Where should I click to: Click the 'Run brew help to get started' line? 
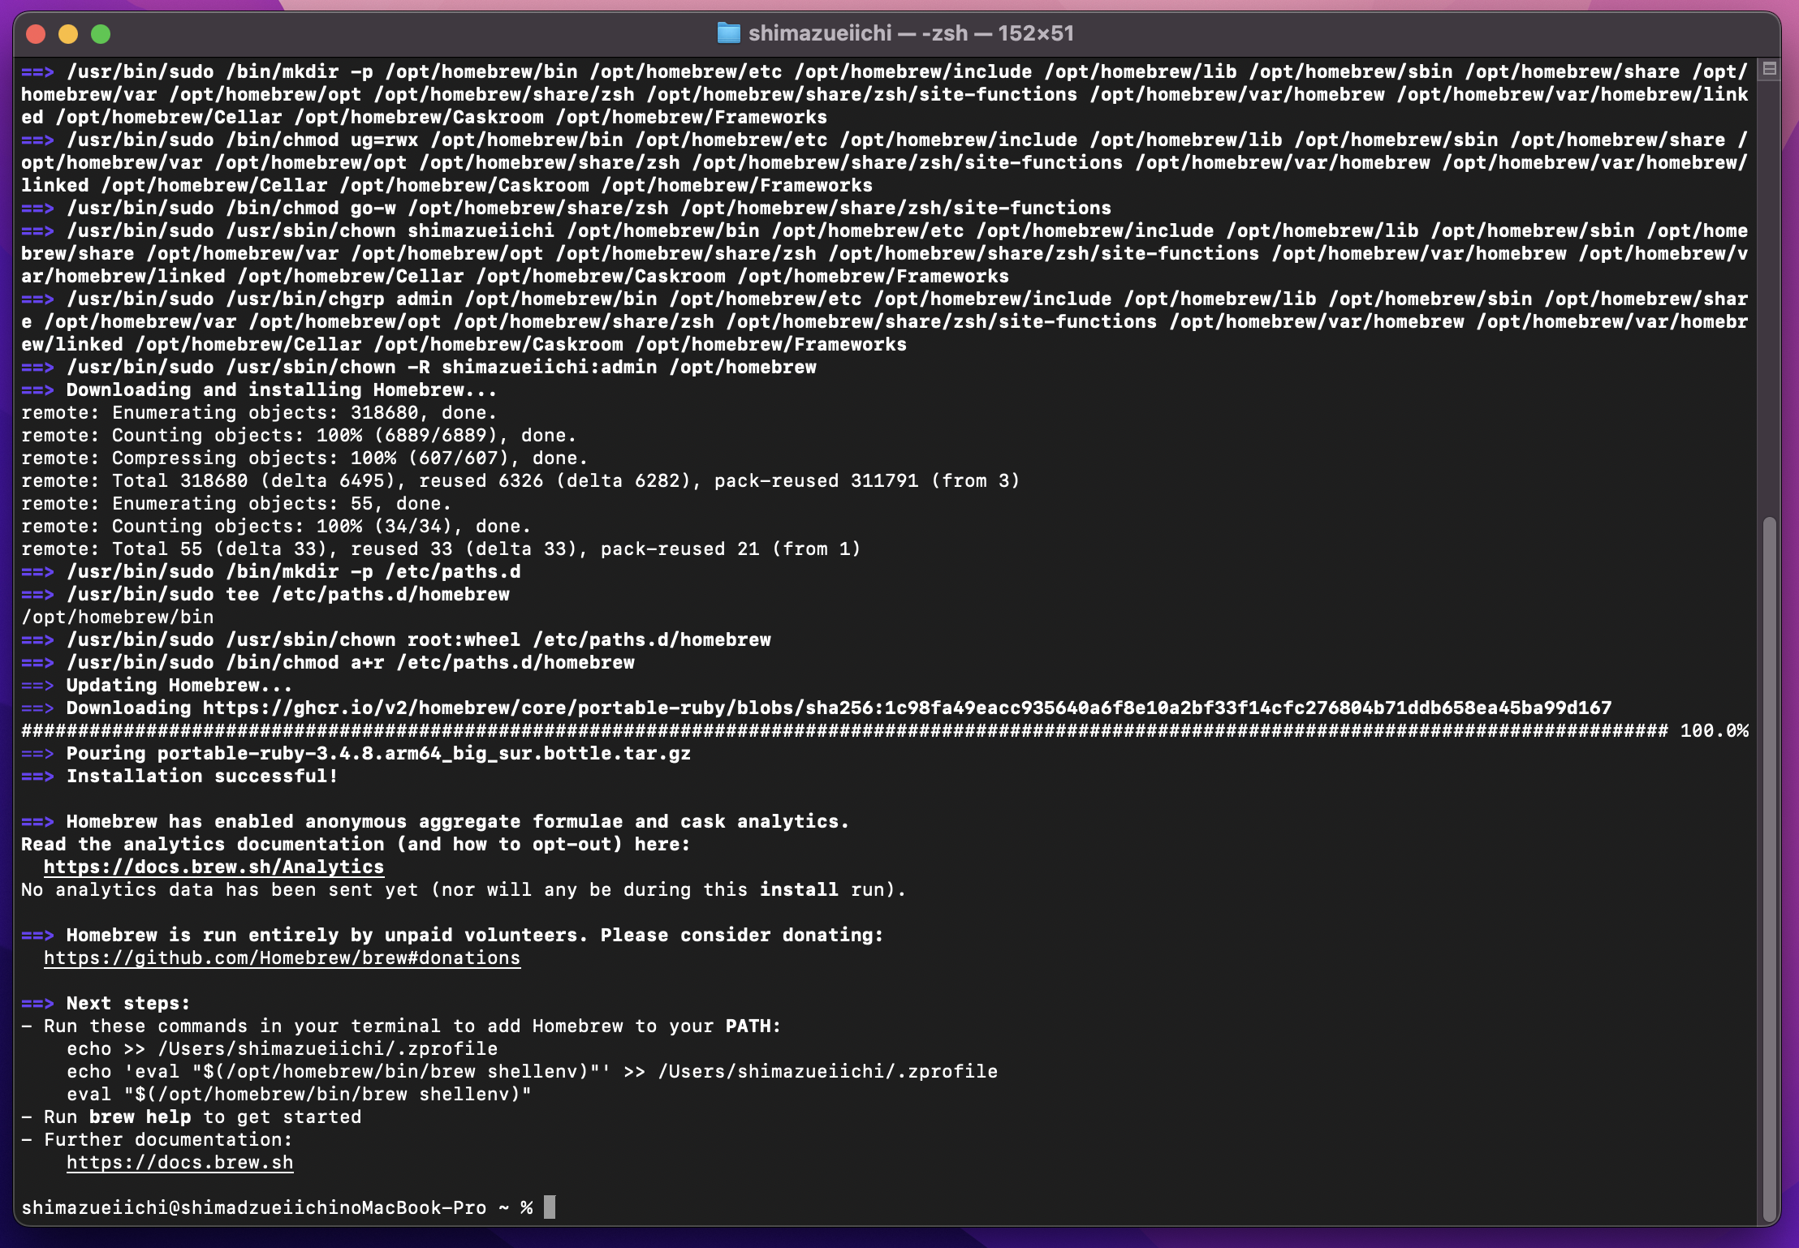(x=192, y=1117)
